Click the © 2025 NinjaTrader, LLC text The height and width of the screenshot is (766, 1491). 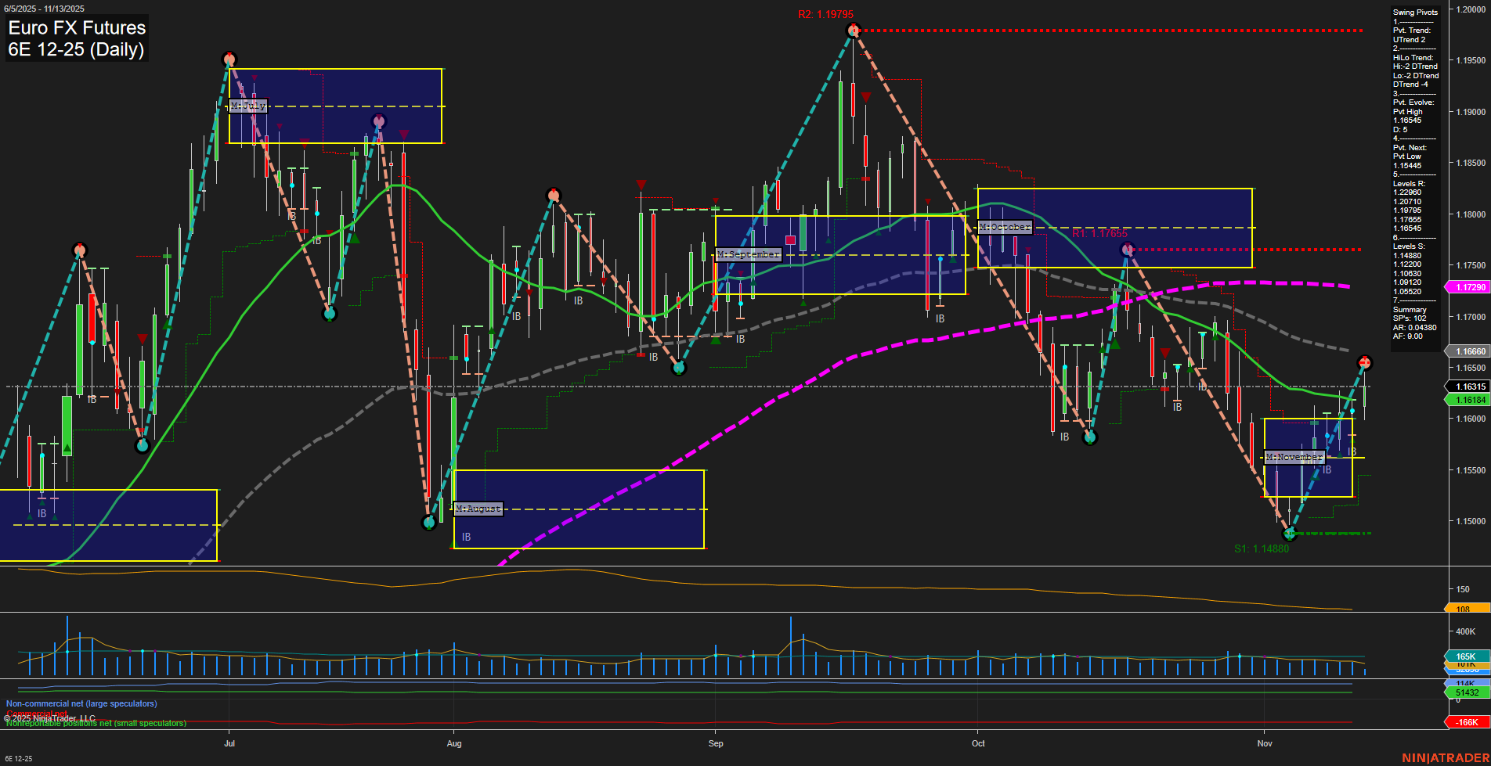(x=49, y=717)
